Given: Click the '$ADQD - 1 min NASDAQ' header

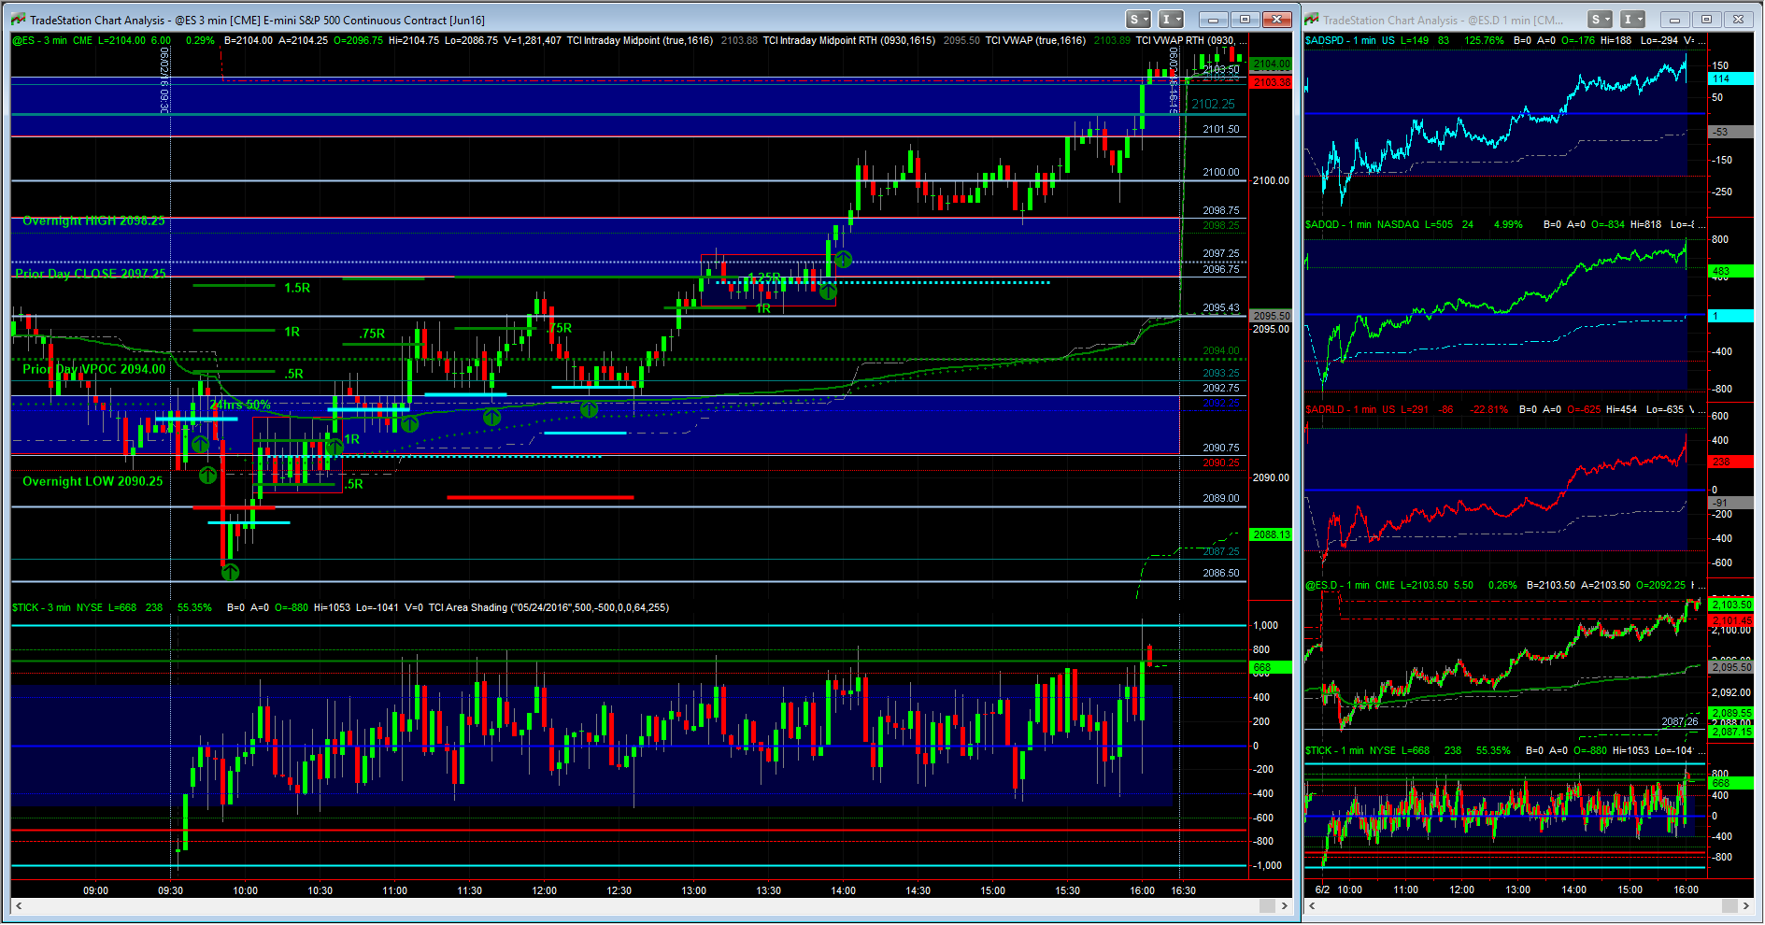Looking at the screenshot, I should click(x=1362, y=224).
